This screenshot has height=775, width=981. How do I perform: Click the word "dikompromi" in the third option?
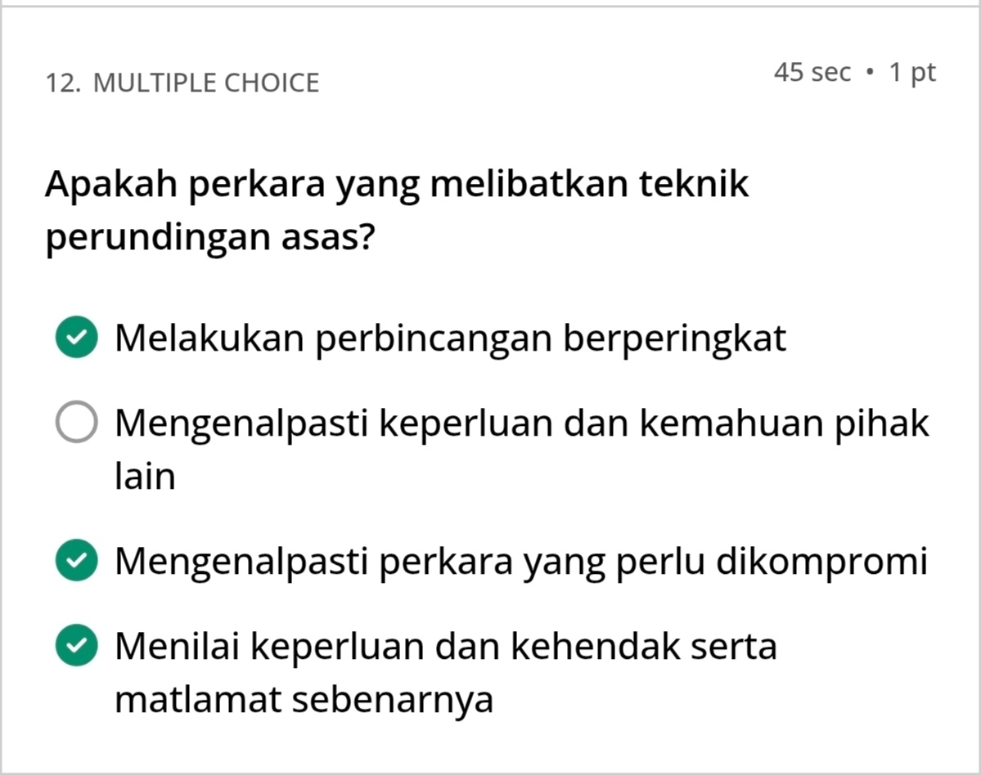click(821, 562)
